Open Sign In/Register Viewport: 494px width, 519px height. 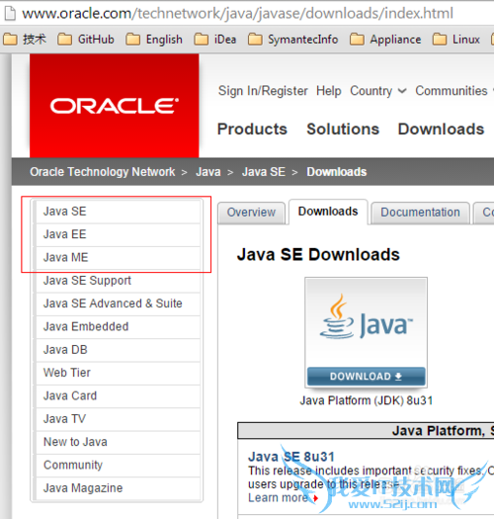[x=263, y=91]
